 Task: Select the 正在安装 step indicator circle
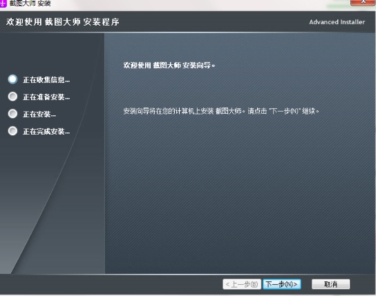tap(12, 114)
